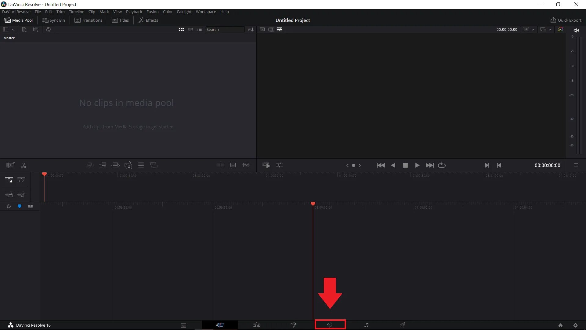Select the split clip scissors tool
The image size is (586, 330).
click(24, 166)
